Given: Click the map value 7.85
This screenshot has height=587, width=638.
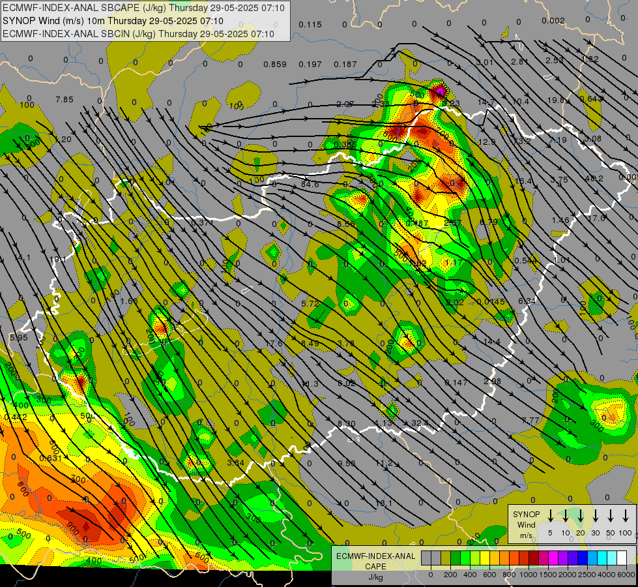Looking at the screenshot, I should (65, 99).
